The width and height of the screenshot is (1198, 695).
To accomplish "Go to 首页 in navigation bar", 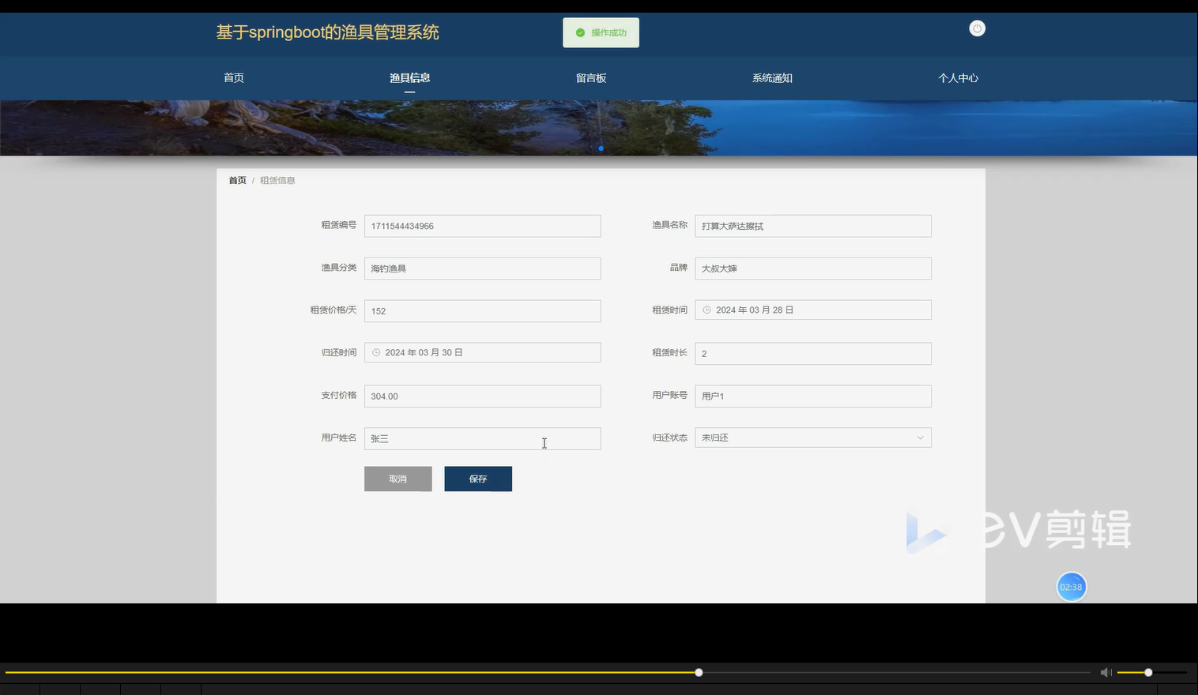I will click(234, 77).
